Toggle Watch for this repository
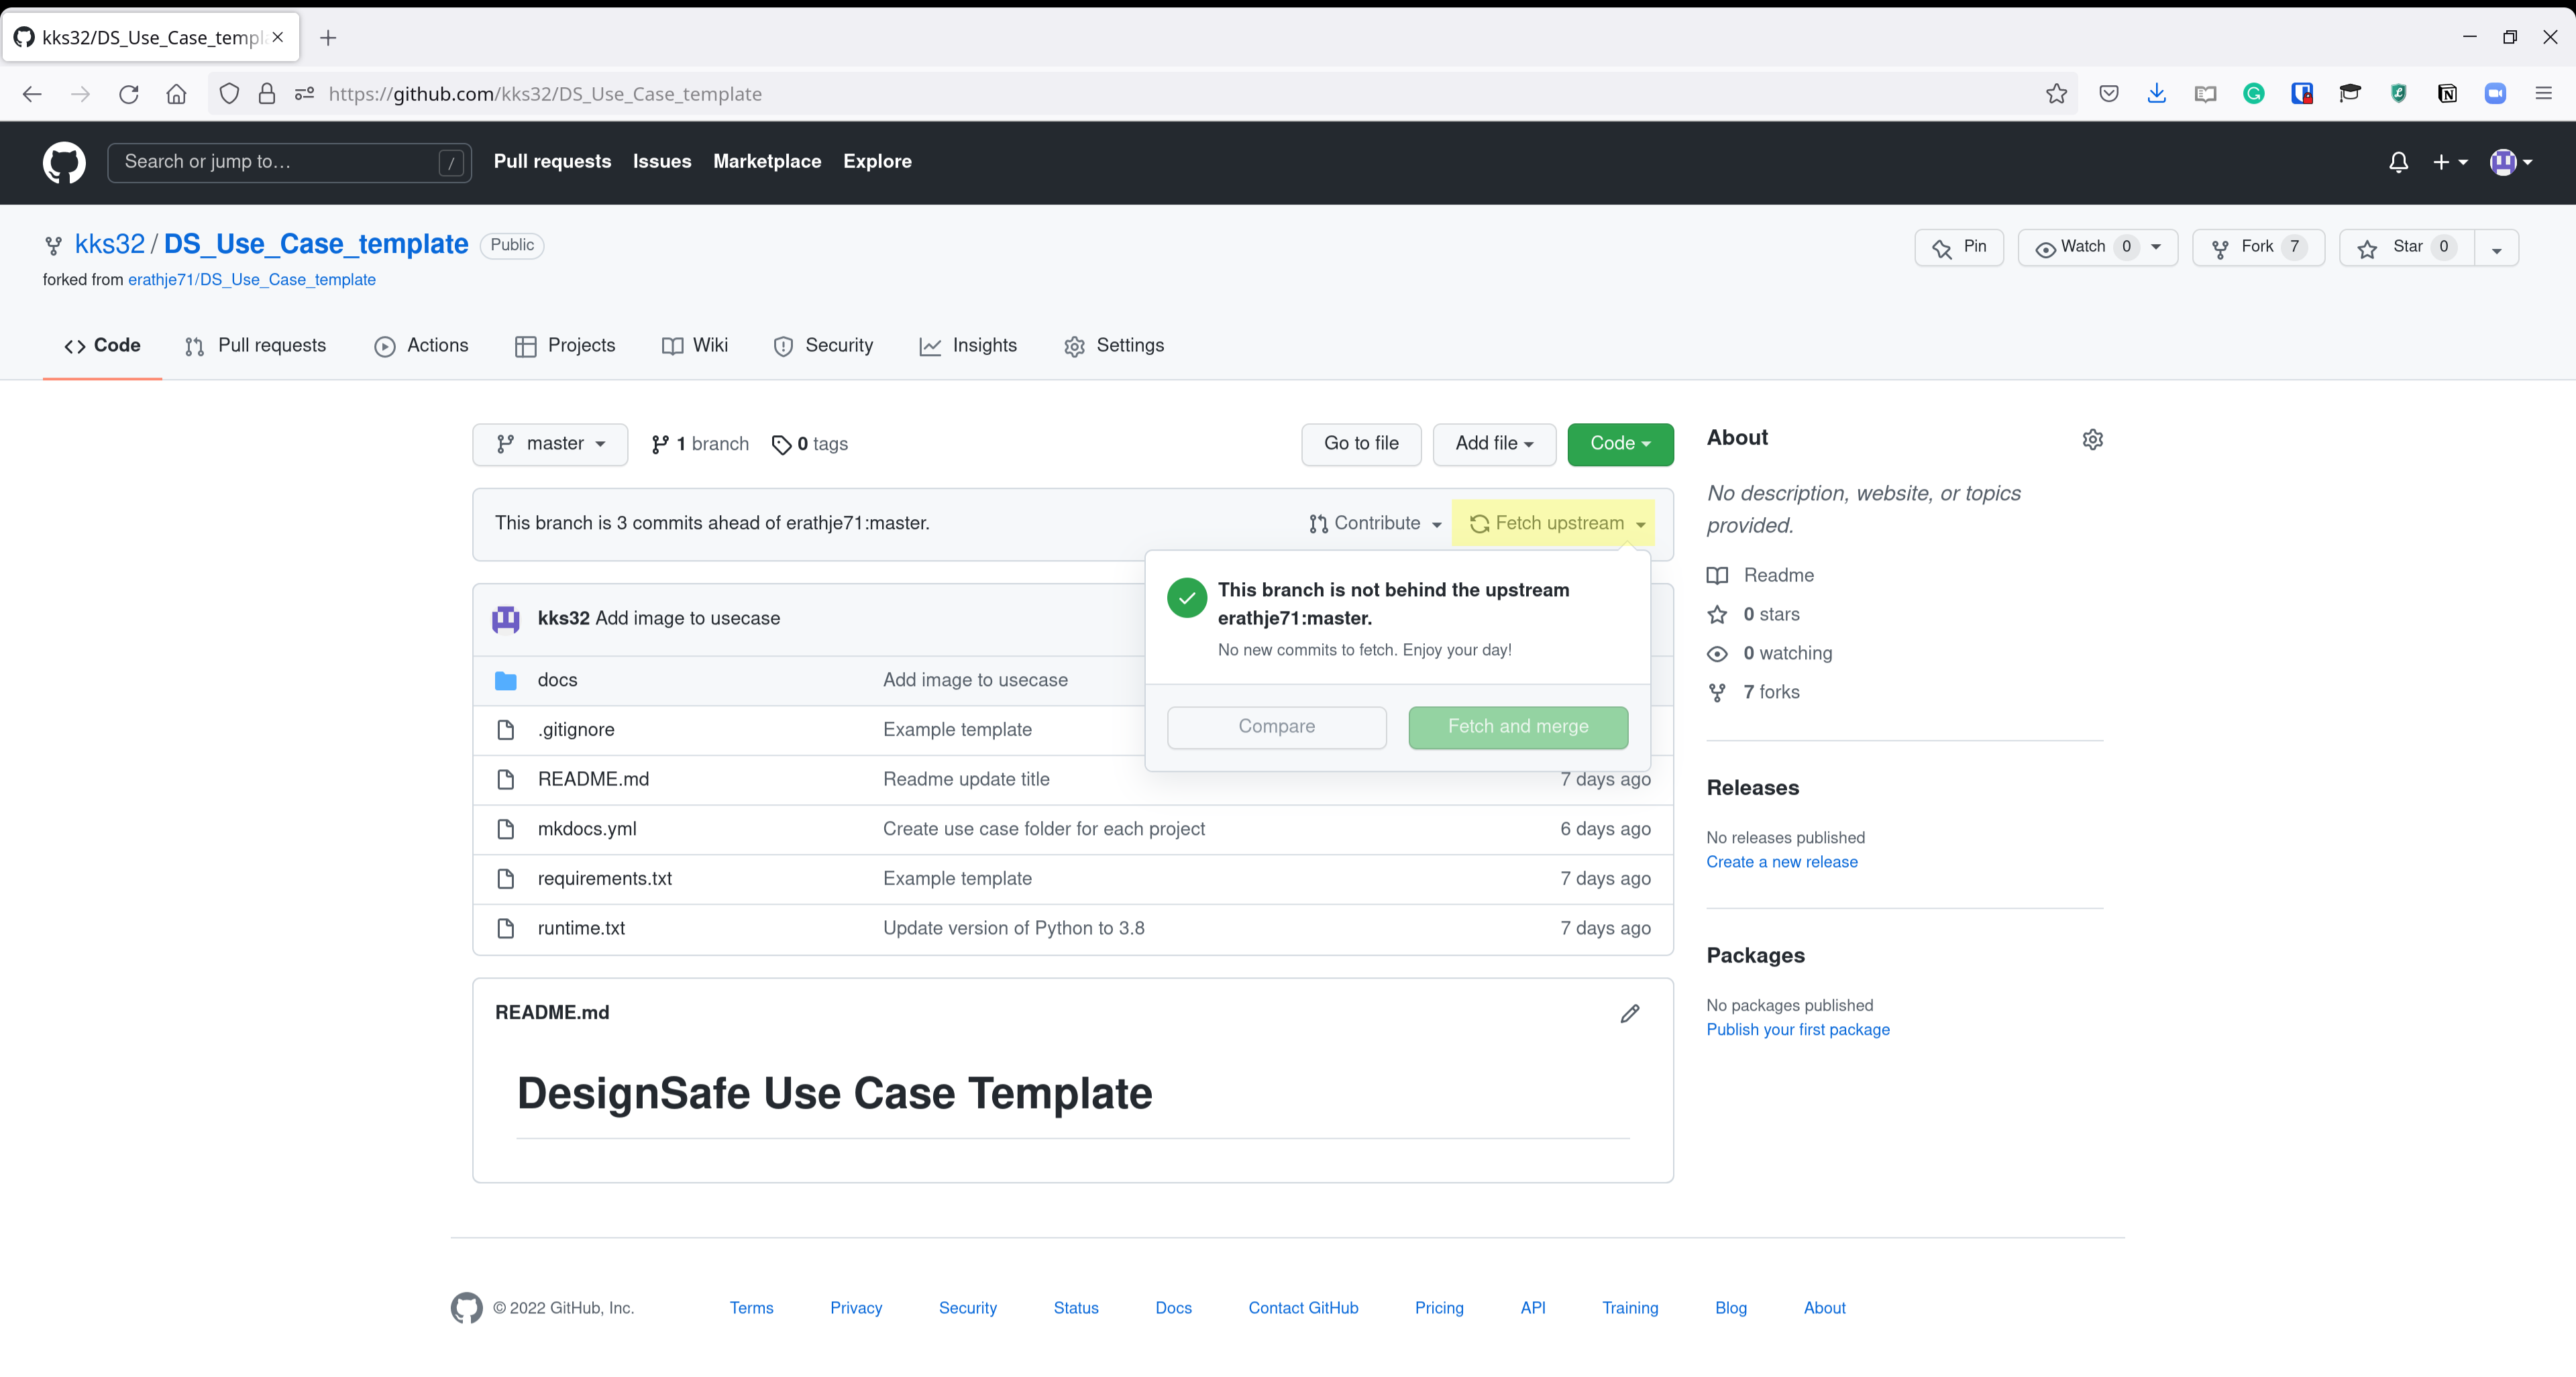2576x1377 pixels. point(2082,247)
